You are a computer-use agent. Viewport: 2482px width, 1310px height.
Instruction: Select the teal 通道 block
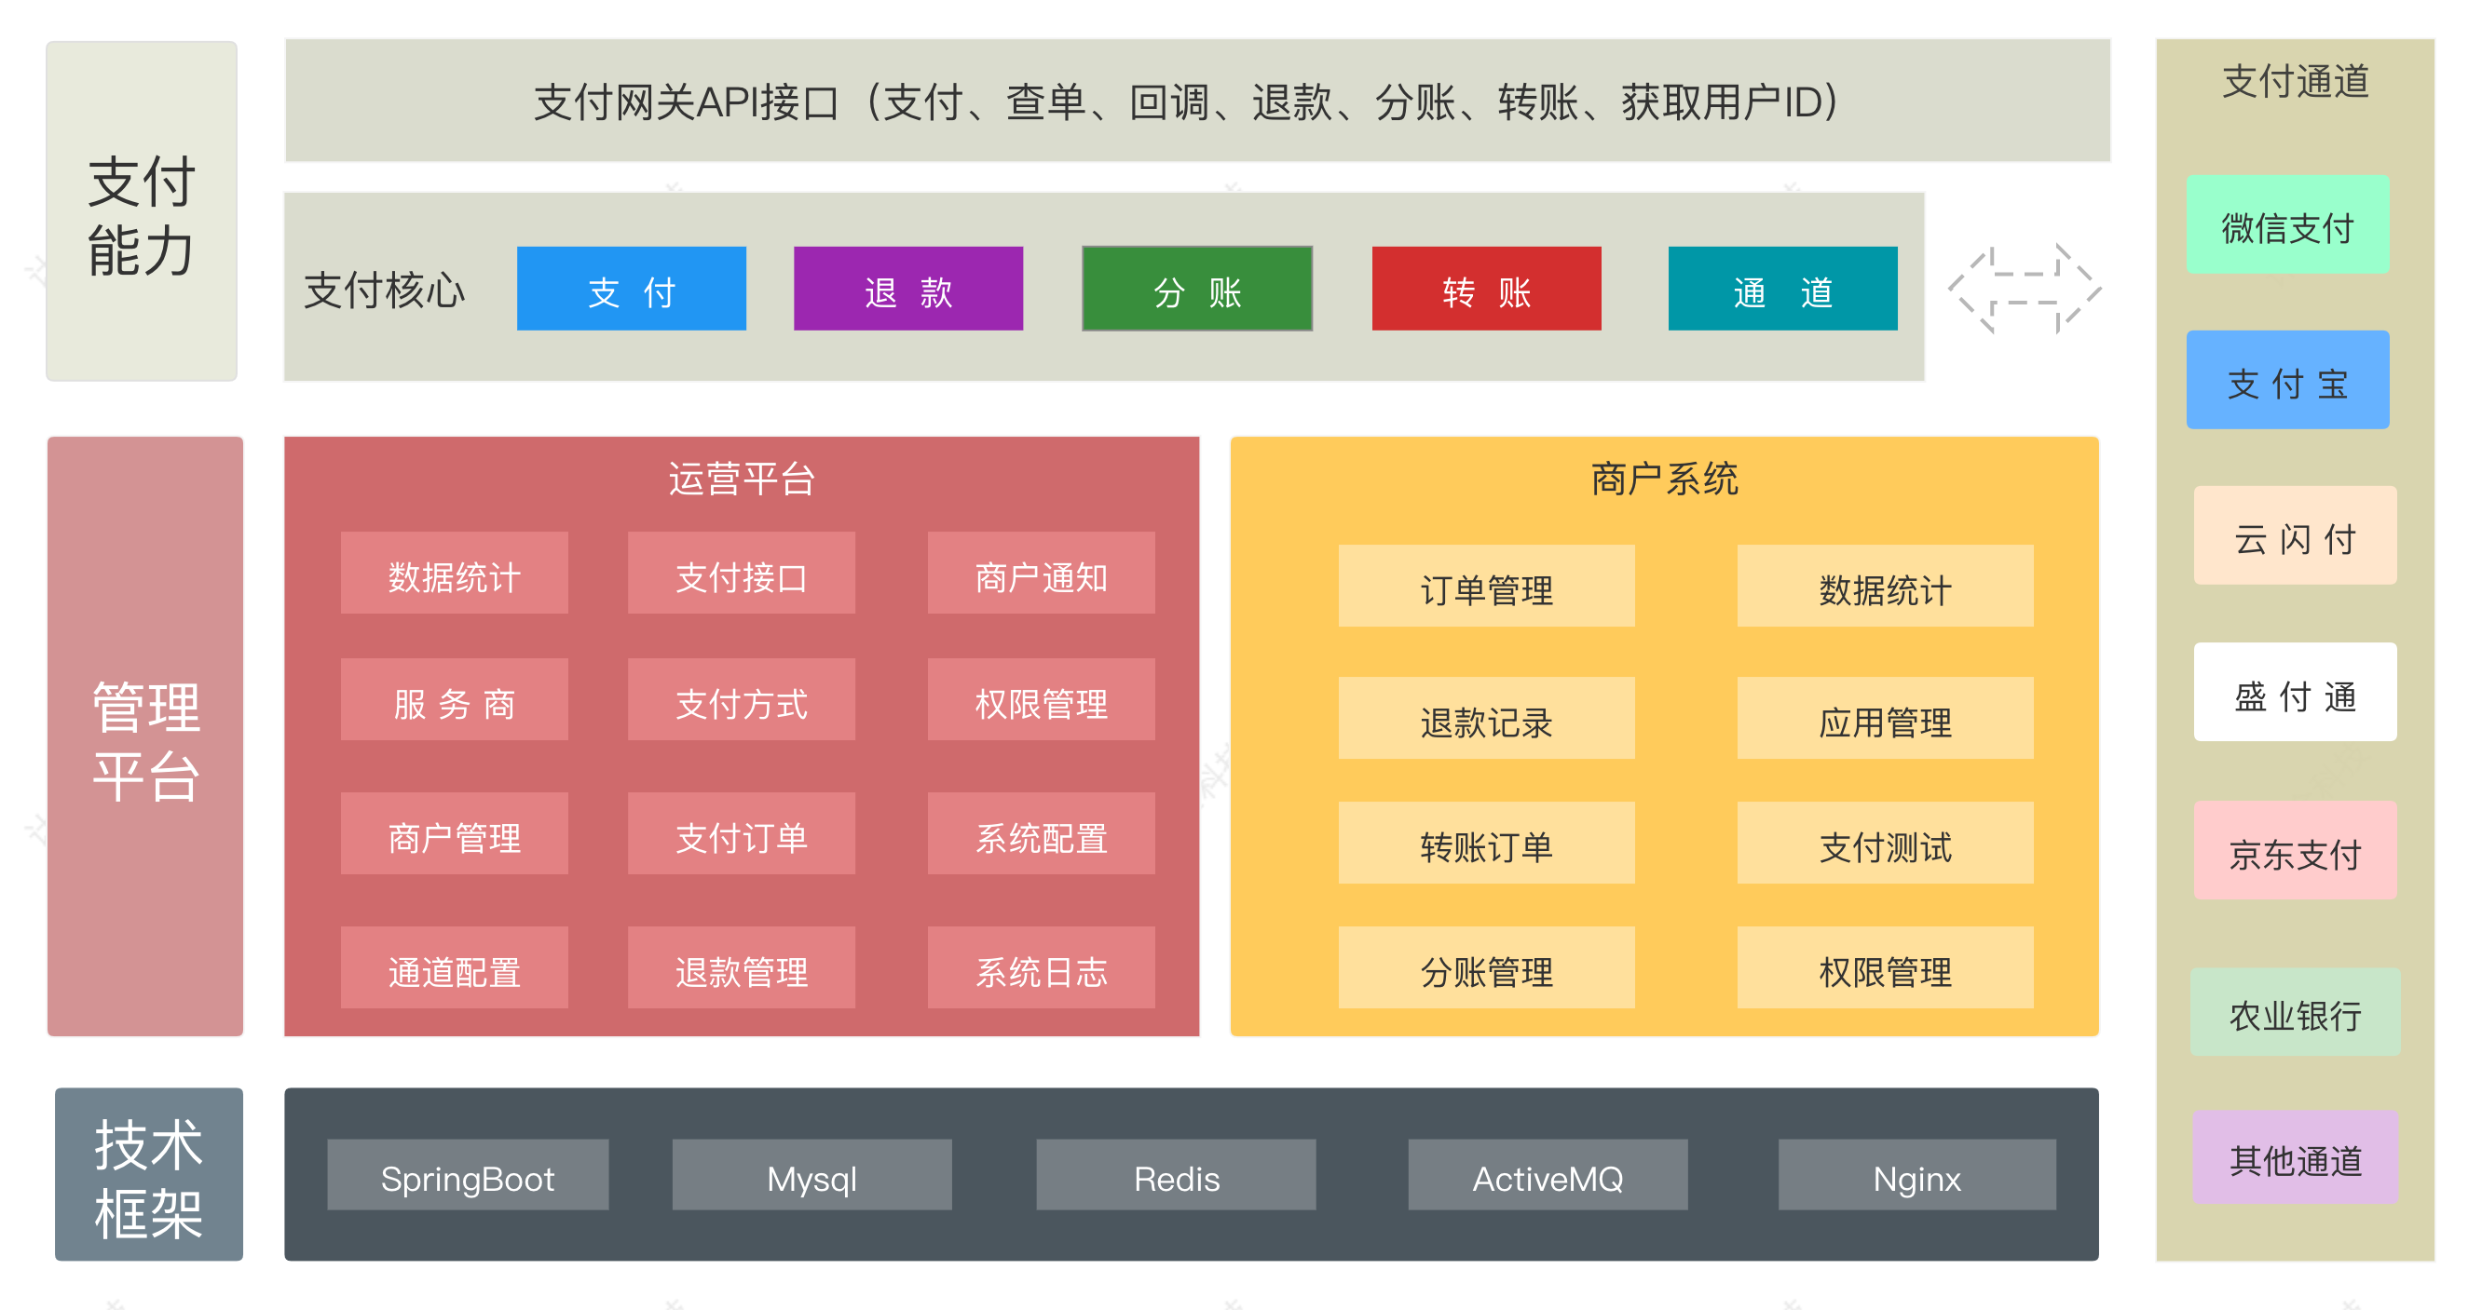pos(1782,289)
